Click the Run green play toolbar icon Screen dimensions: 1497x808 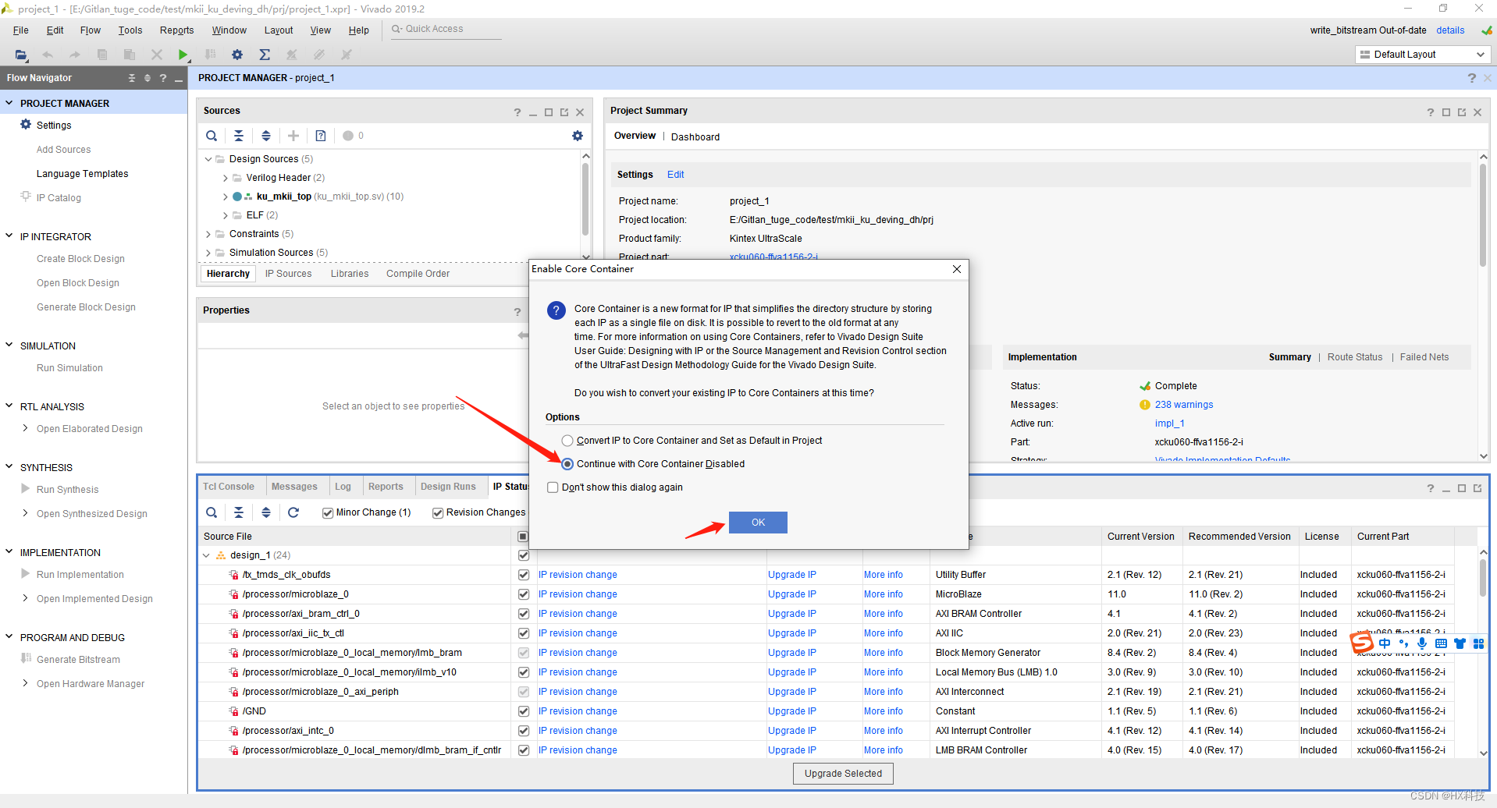point(183,55)
